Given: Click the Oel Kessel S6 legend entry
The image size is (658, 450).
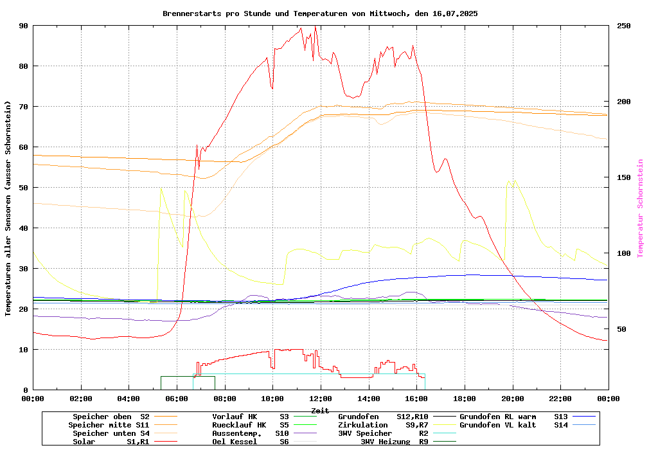Looking at the screenshot, I should [x=251, y=442].
